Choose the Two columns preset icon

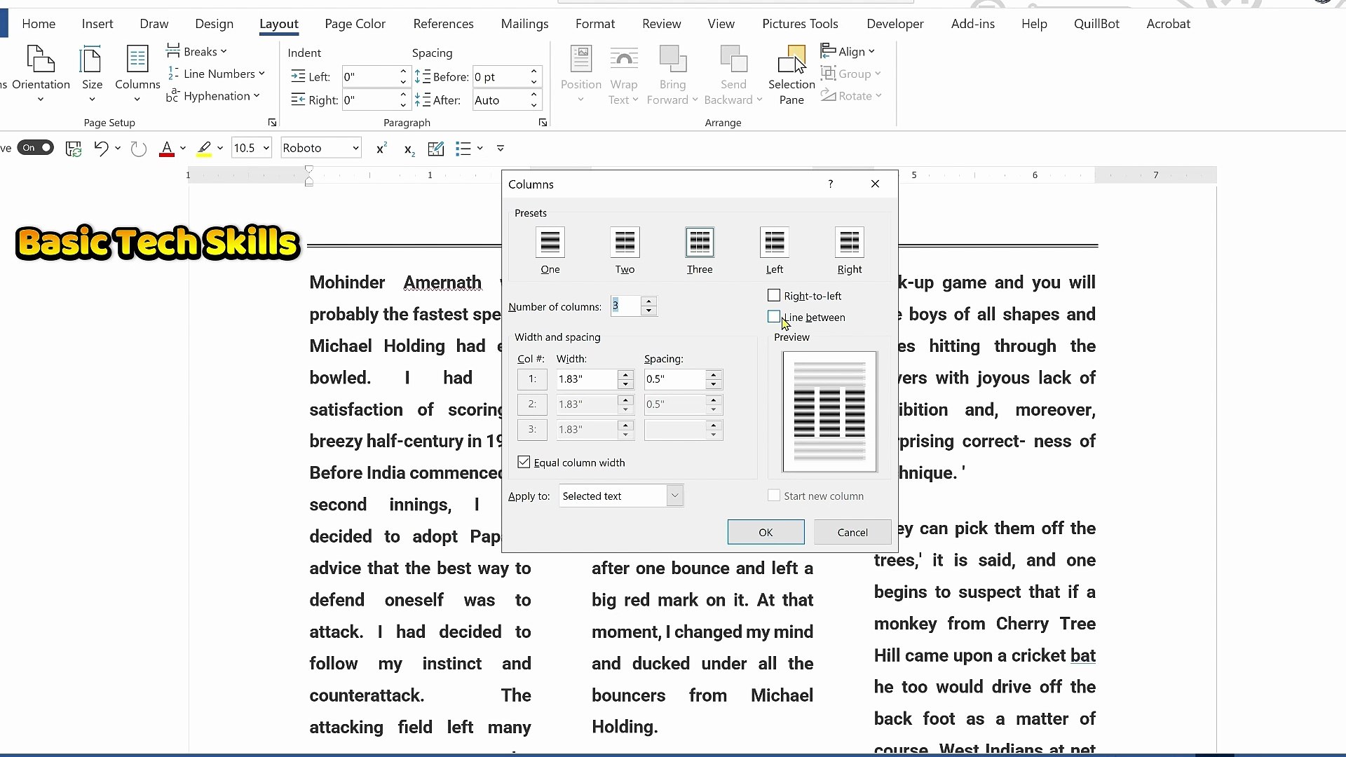coord(624,243)
